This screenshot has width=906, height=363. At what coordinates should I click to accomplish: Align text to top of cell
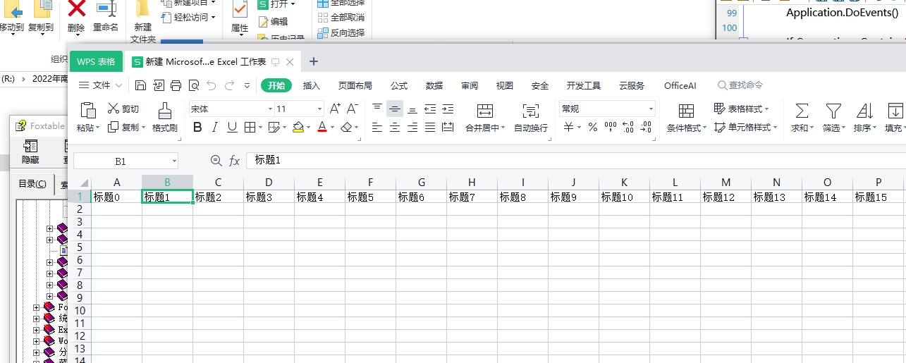(377, 109)
